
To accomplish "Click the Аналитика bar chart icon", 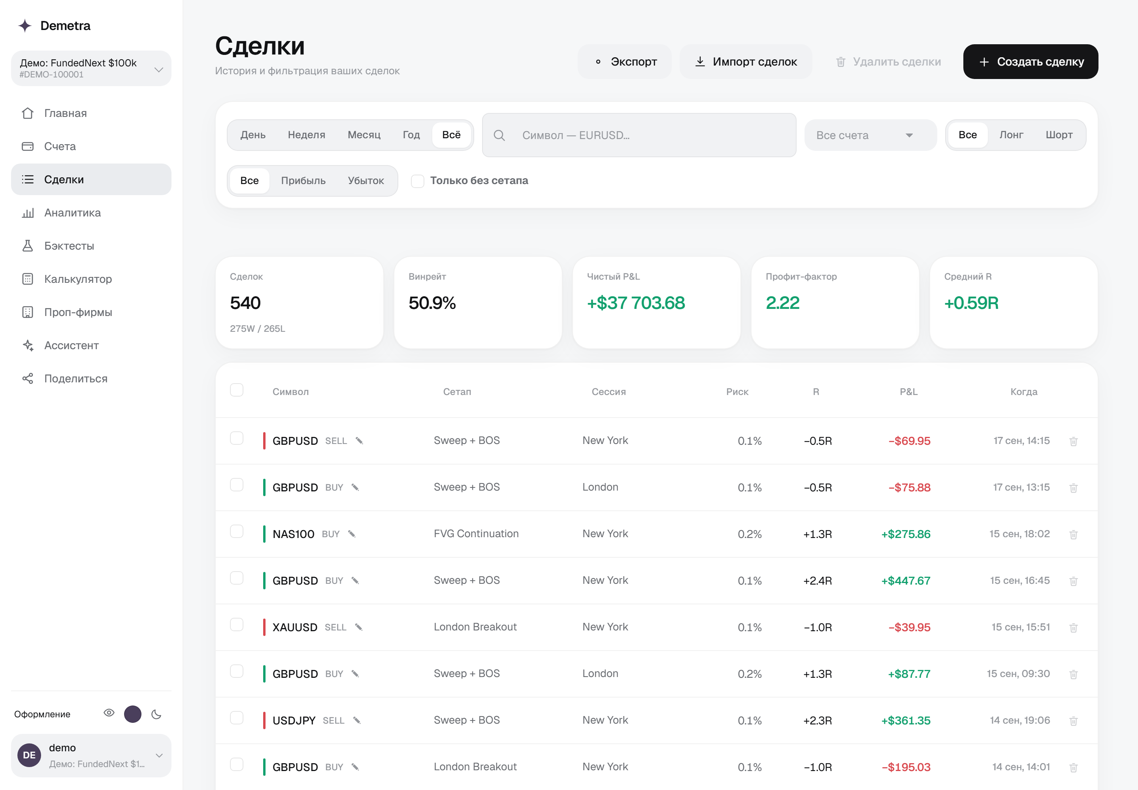I will pyautogui.click(x=28, y=213).
